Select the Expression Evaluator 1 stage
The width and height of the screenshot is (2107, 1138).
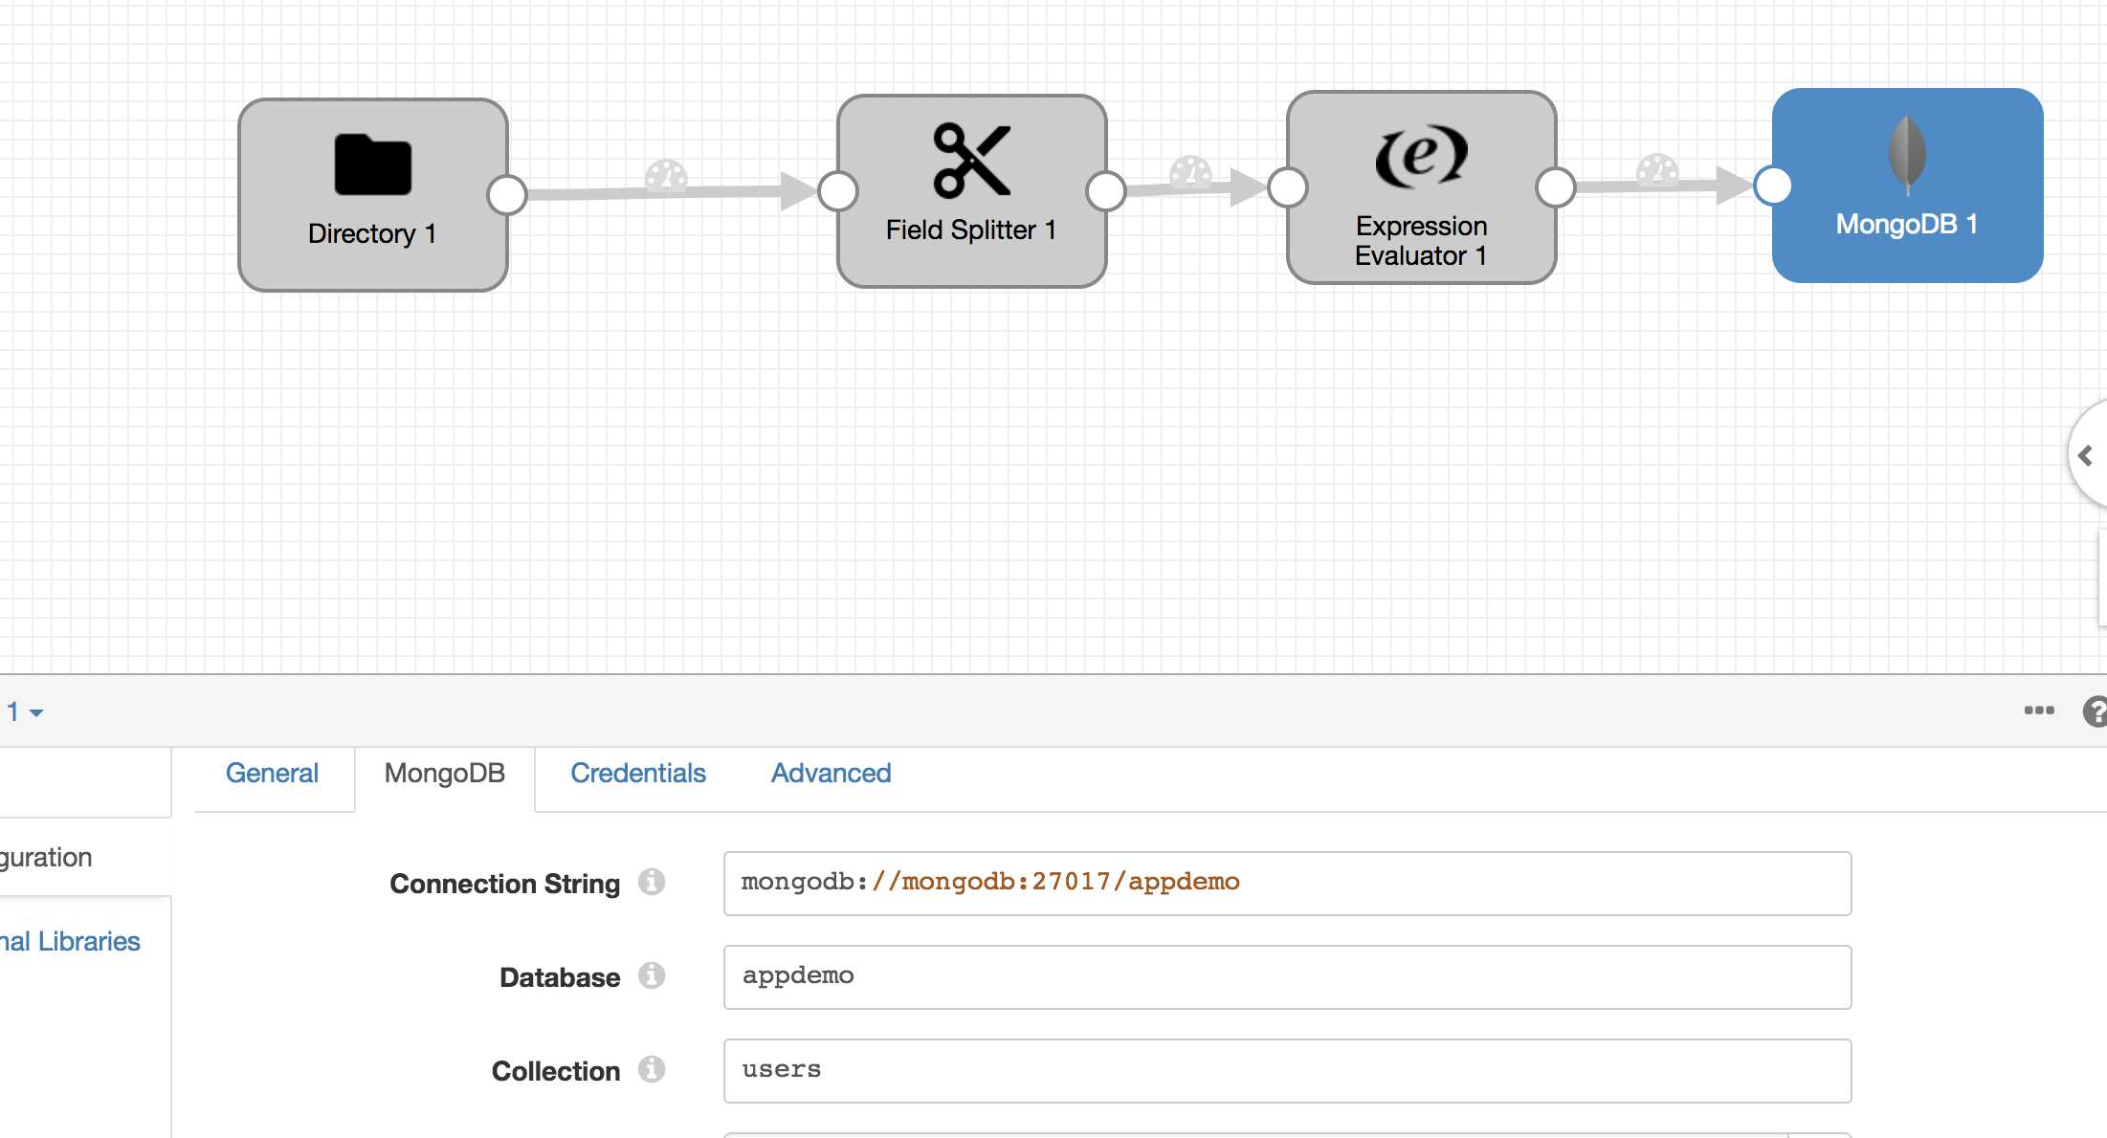tap(1422, 187)
